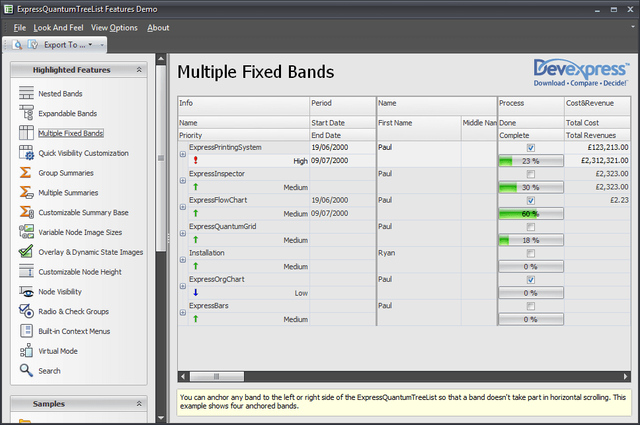640x425 pixels.
Task: Click the Built-in Context Menus icon
Action: point(26,331)
